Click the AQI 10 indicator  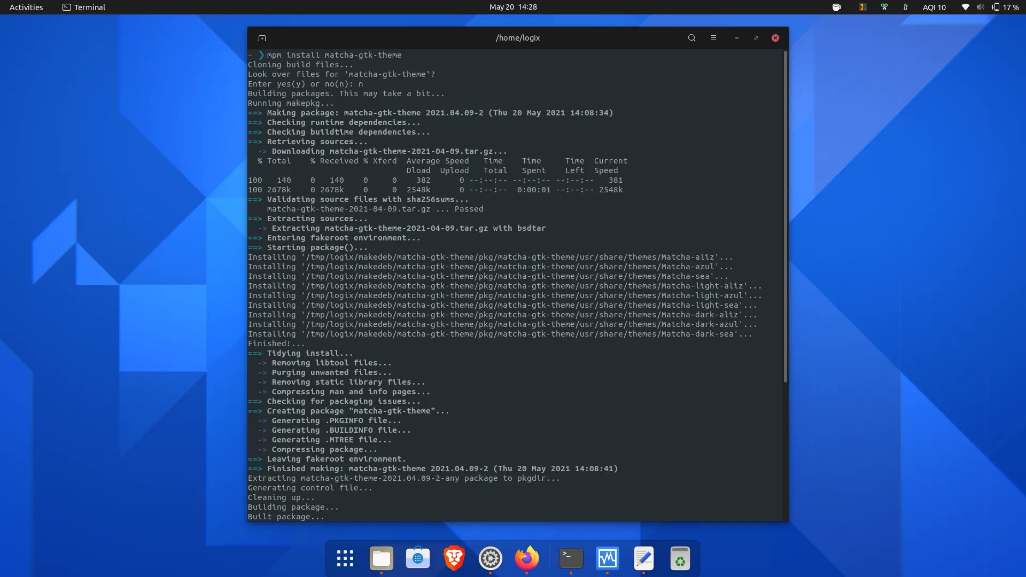934,7
